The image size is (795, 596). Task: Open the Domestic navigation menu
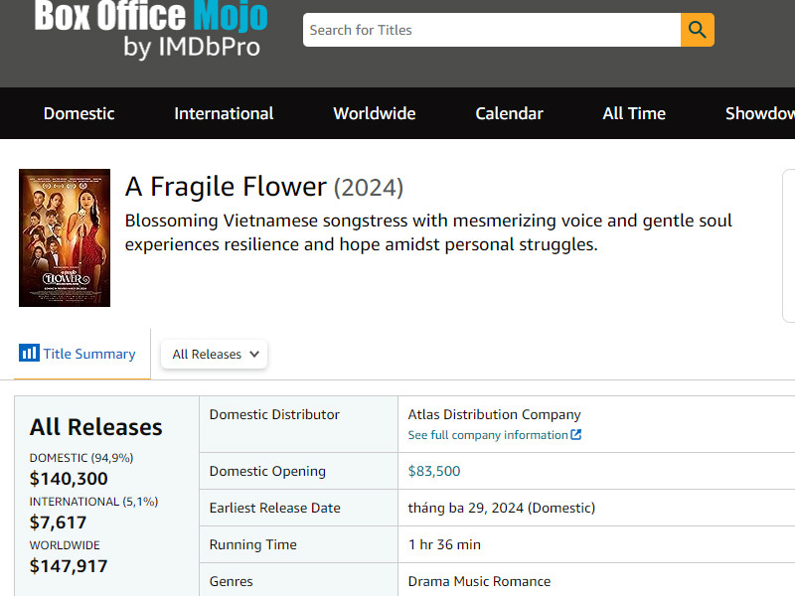pyautogui.click(x=79, y=113)
